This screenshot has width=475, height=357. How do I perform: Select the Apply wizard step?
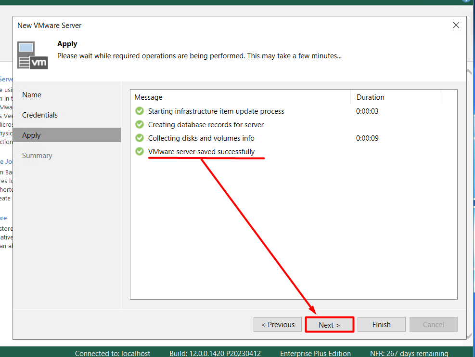[x=67, y=135]
